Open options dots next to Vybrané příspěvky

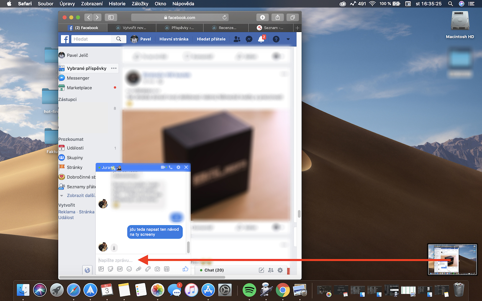(114, 68)
